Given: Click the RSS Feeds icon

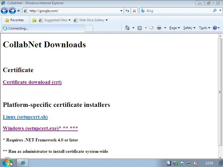Looking at the screenshot, I should click(140, 28).
